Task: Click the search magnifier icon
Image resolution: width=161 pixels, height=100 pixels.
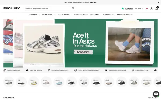Action: (x=73, y=9)
